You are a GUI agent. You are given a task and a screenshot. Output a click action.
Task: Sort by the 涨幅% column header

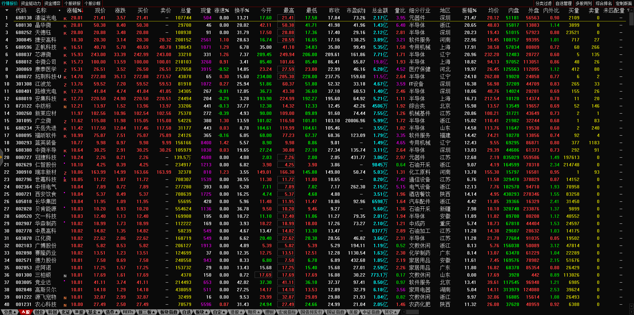74,11
